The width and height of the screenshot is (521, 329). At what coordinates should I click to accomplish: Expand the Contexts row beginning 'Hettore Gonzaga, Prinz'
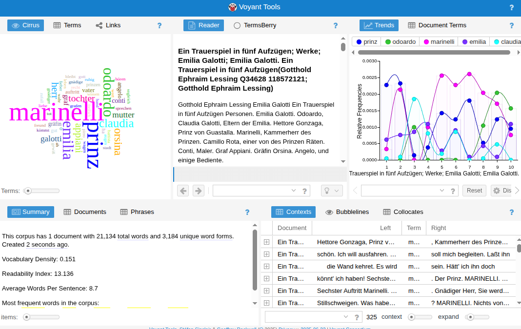(266, 242)
